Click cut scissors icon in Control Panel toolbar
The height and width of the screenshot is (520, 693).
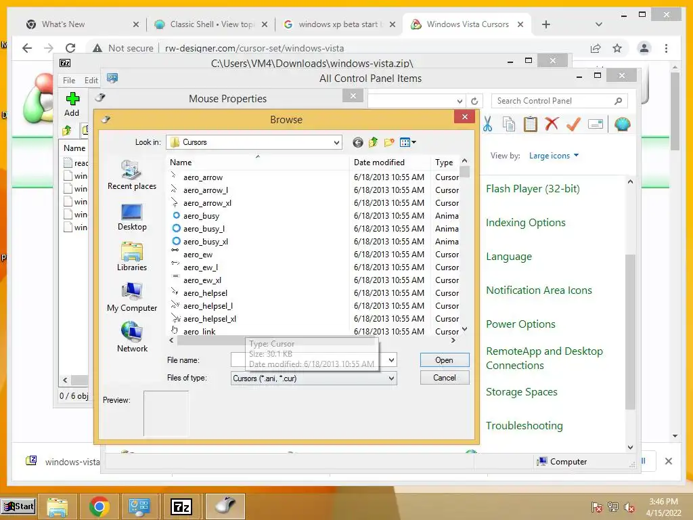click(487, 125)
